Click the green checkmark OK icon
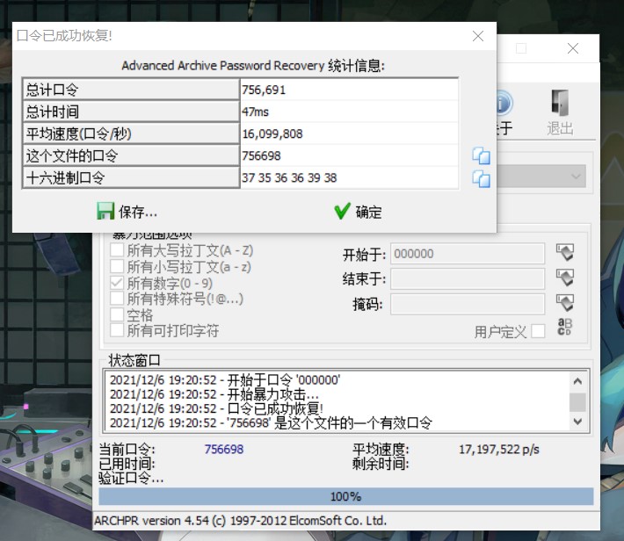The height and width of the screenshot is (541, 624). [x=342, y=212]
